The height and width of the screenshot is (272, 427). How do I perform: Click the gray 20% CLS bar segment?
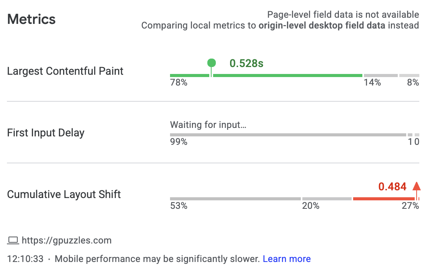[x=327, y=199]
